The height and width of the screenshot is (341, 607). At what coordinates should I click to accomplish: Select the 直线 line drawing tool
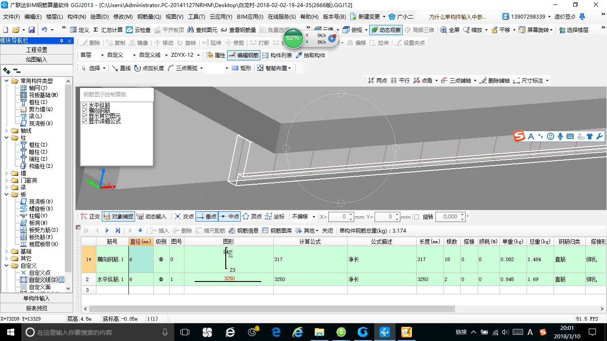(x=121, y=68)
